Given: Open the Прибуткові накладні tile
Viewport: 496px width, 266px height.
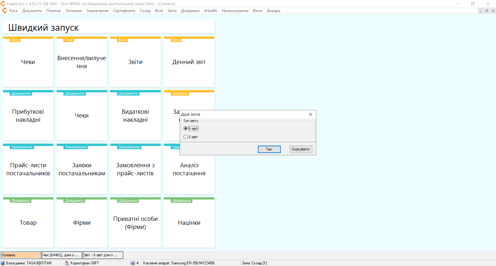Looking at the screenshot, I should pyautogui.click(x=28, y=115).
